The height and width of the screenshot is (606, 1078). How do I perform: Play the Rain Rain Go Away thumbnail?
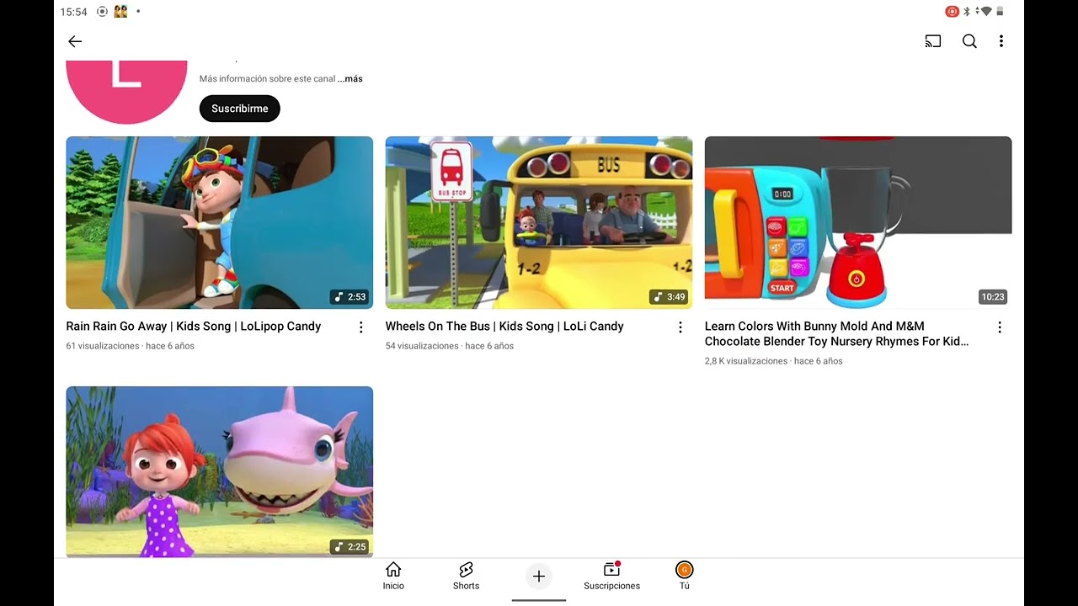tap(219, 222)
